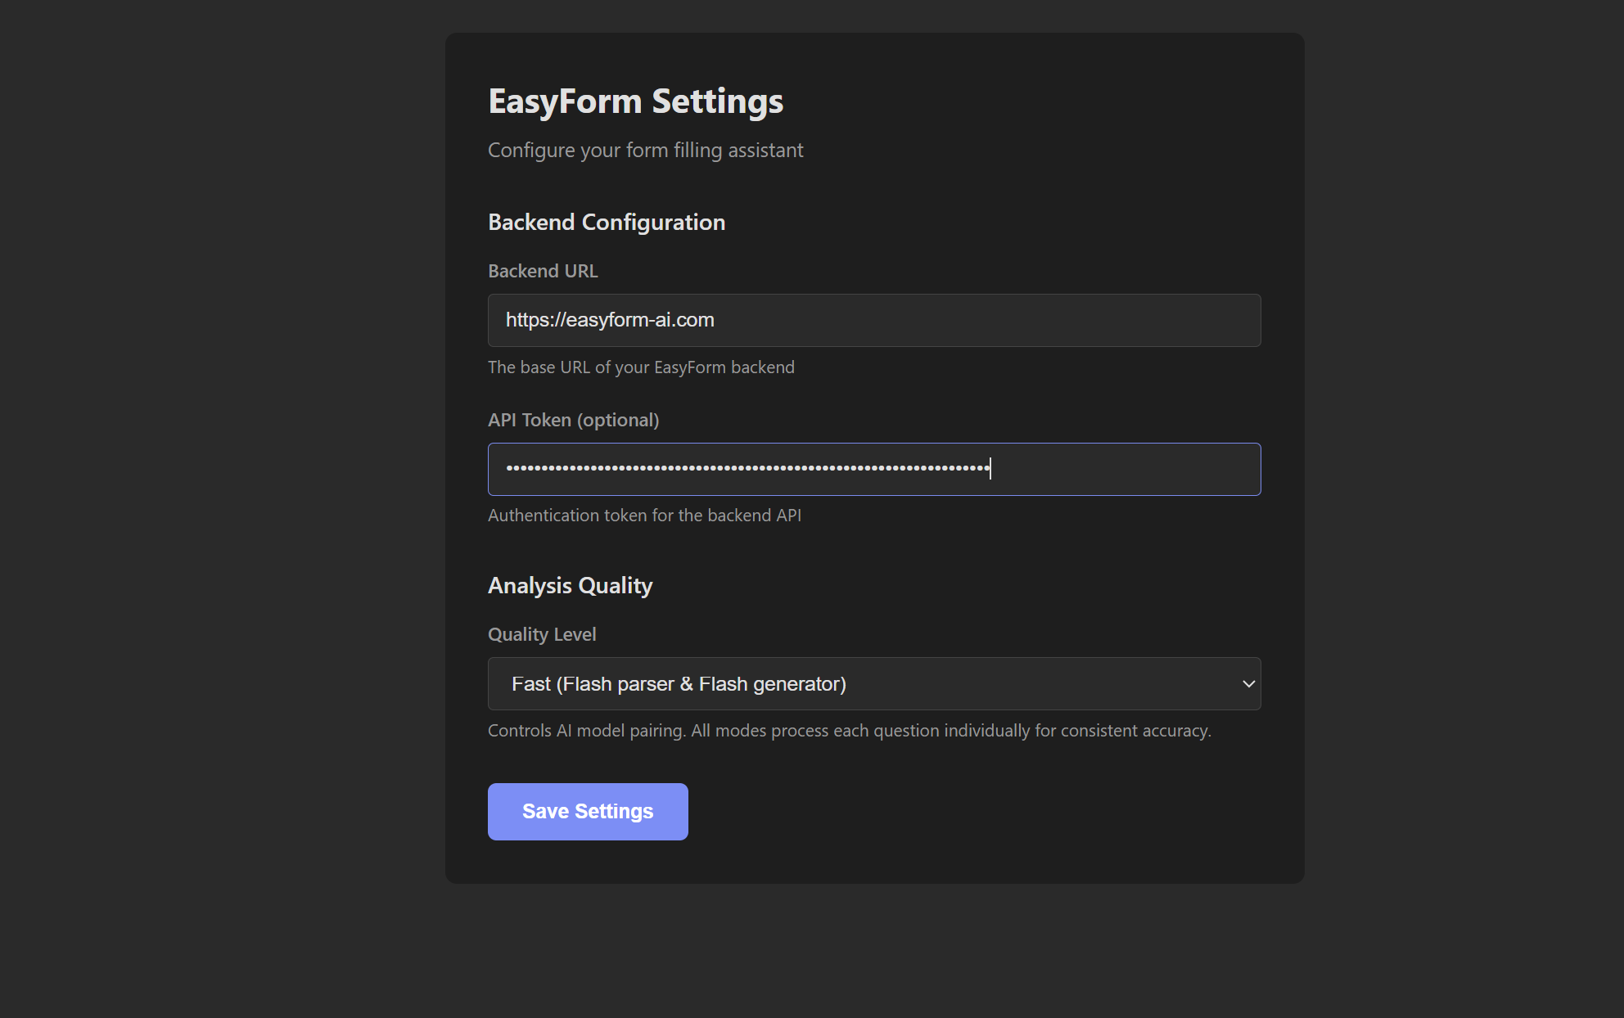The image size is (1624, 1018).
Task: Click the 'base URL of your EasyForm backend' hint
Action: 641,367
